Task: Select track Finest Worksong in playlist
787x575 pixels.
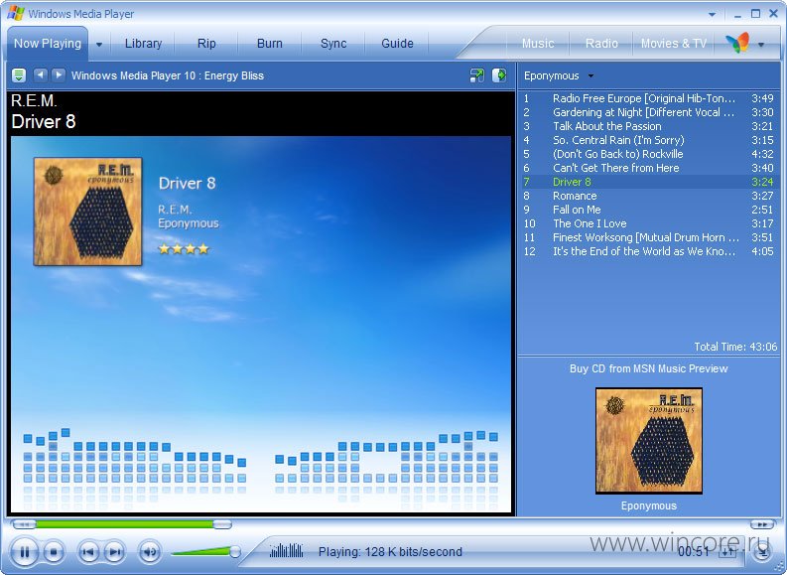Action: coord(648,237)
